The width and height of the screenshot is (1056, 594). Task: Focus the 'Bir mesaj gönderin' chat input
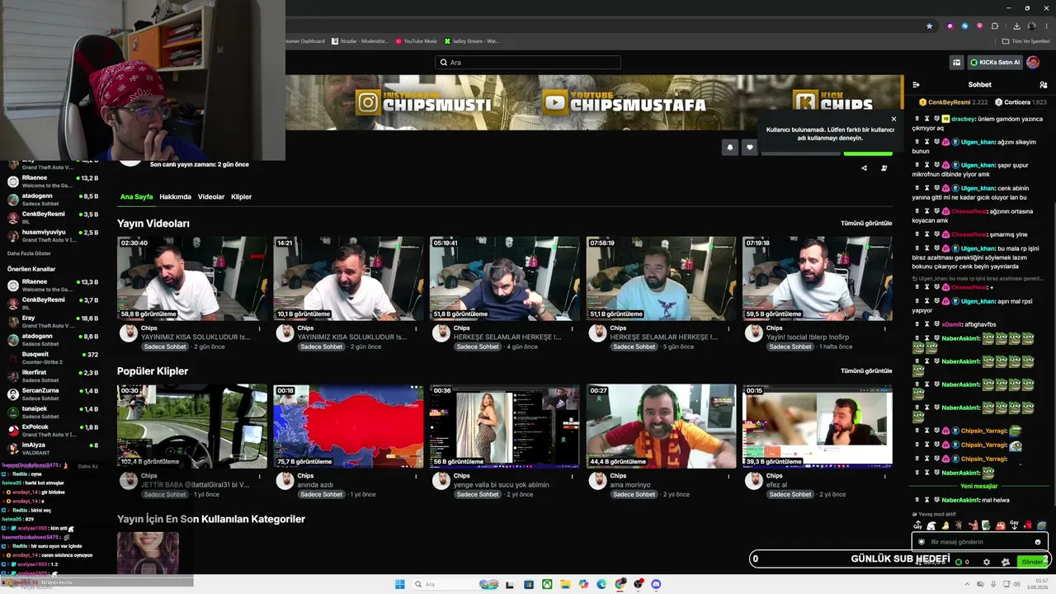tap(980, 542)
